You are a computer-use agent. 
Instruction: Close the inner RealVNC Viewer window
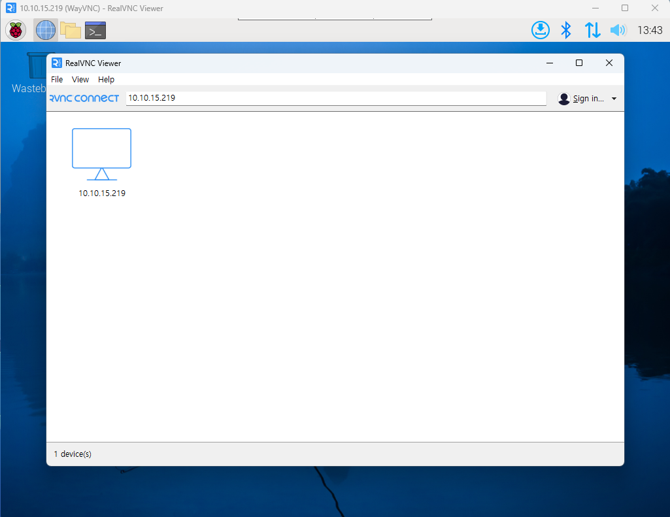609,63
